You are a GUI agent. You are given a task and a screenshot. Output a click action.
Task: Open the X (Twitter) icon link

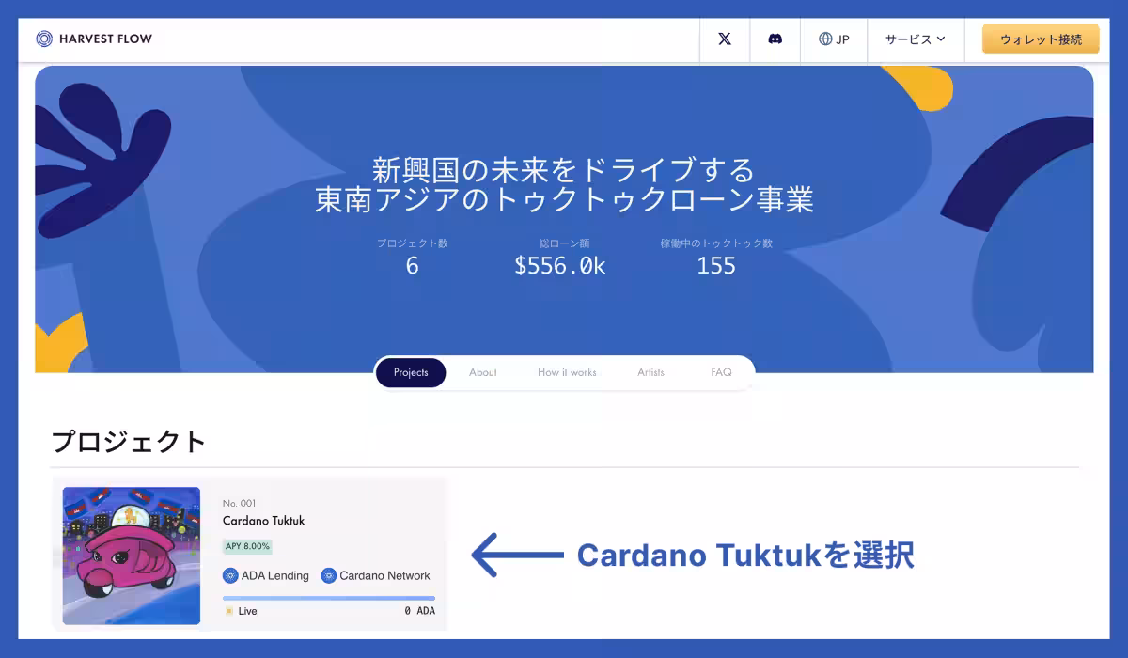coord(725,39)
